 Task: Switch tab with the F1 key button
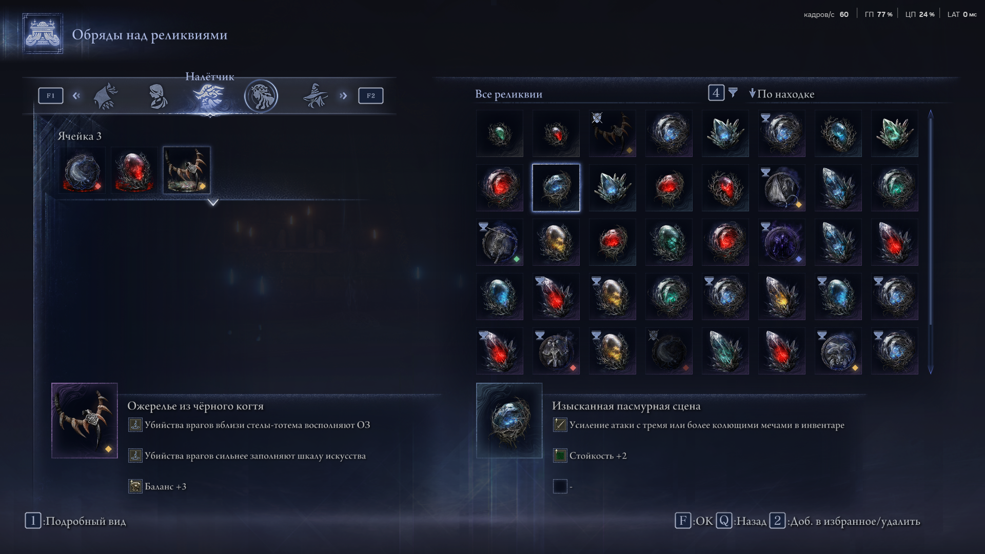[x=51, y=96]
